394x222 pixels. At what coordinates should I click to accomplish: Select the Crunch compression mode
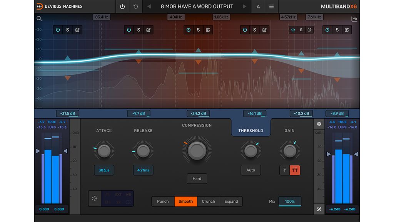click(x=208, y=201)
